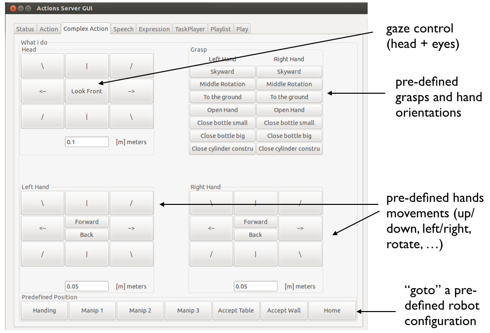The height and width of the screenshot is (333, 490).
Task: Move head gaze up-right
Action: (131, 66)
